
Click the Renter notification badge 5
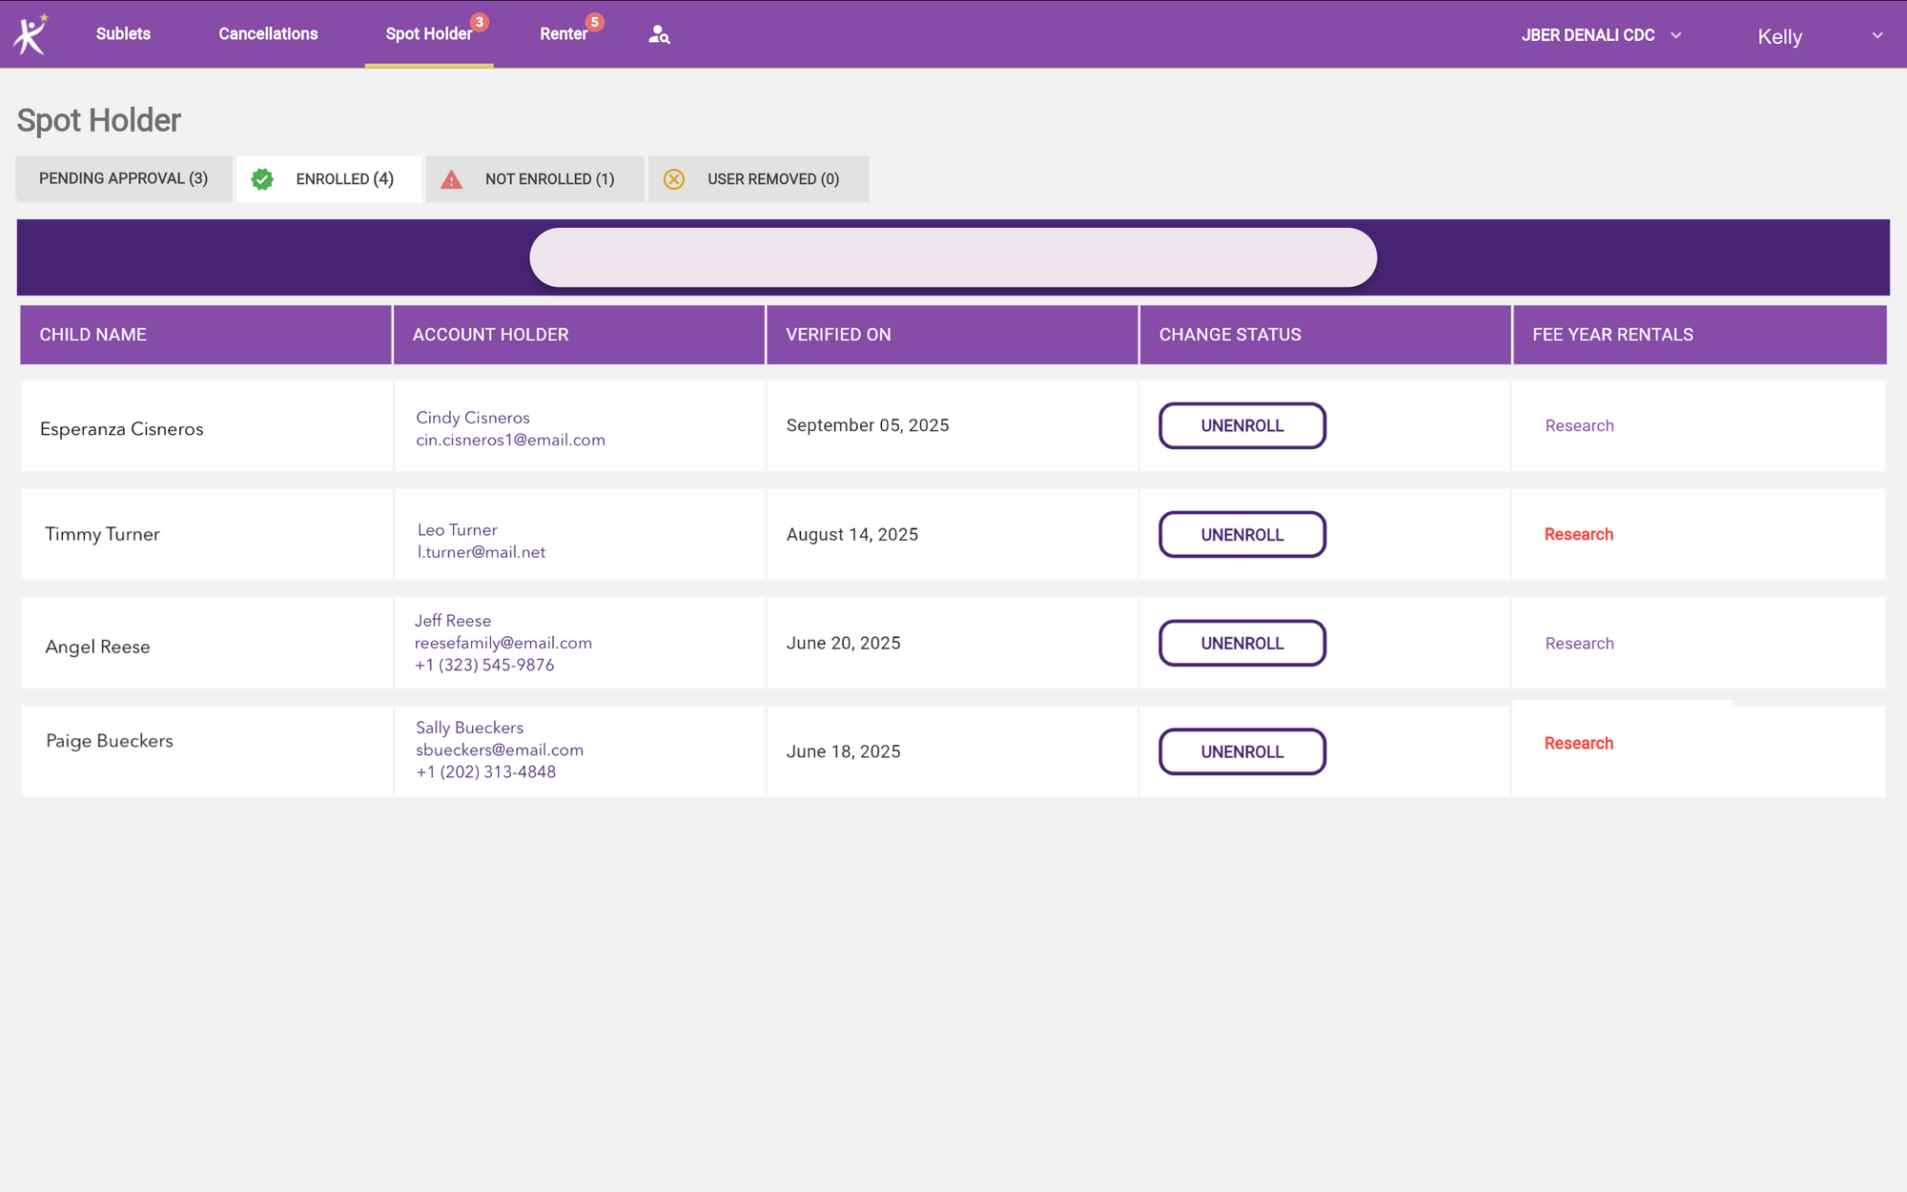(594, 22)
